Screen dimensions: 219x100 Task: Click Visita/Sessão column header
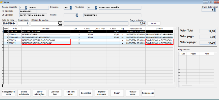point(136,29)
